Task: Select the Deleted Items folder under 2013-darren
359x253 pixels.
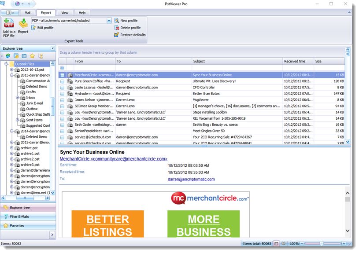Action: pyautogui.click(x=37, y=87)
